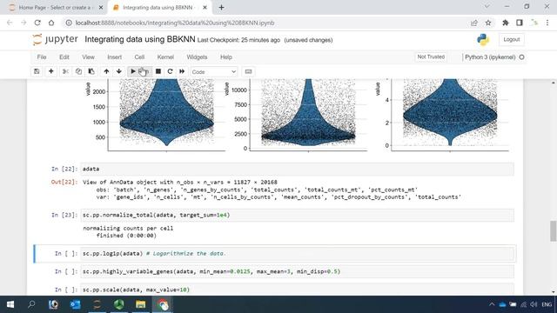Click the address bar URL
The height and width of the screenshot is (313, 557).
tap(175, 23)
